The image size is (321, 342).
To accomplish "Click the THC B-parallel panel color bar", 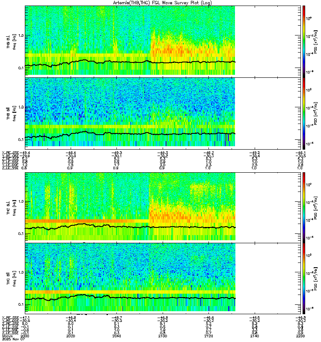I will click(x=304, y=279).
